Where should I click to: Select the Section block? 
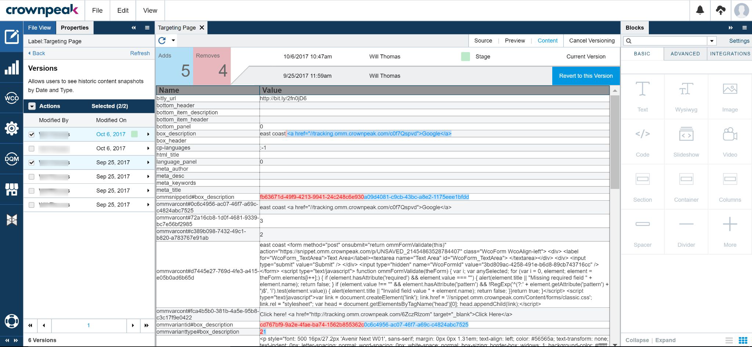pyautogui.click(x=643, y=187)
